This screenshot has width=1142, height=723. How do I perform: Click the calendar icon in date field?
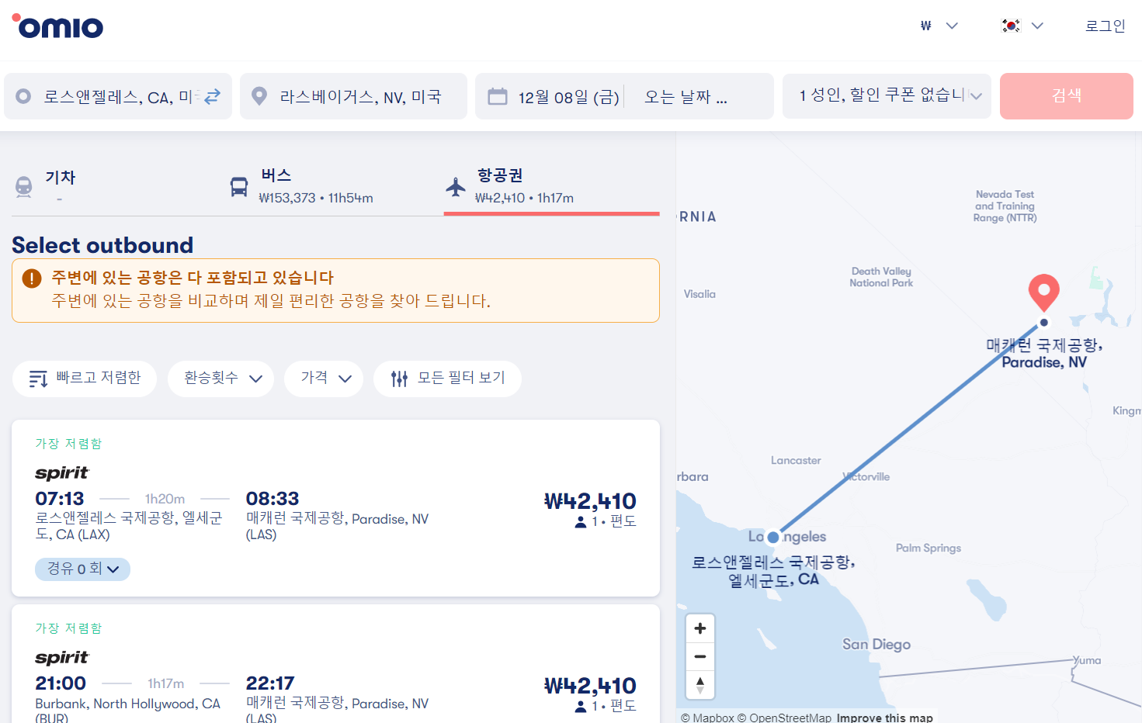pyautogui.click(x=497, y=96)
